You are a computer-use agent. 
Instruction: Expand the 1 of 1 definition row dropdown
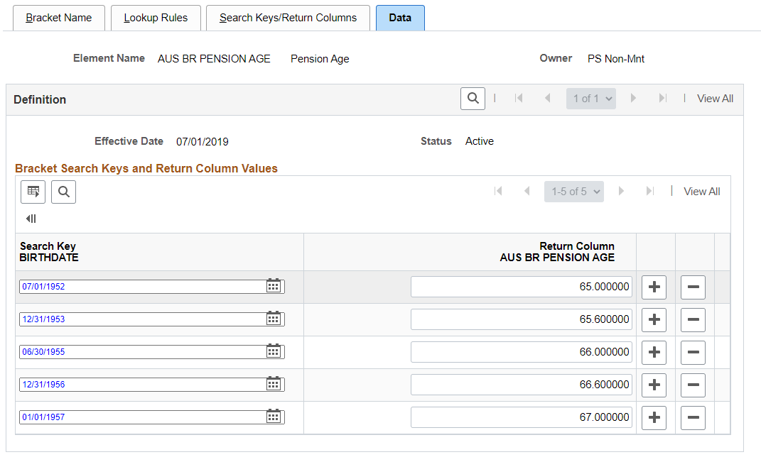(x=591, y=99)
